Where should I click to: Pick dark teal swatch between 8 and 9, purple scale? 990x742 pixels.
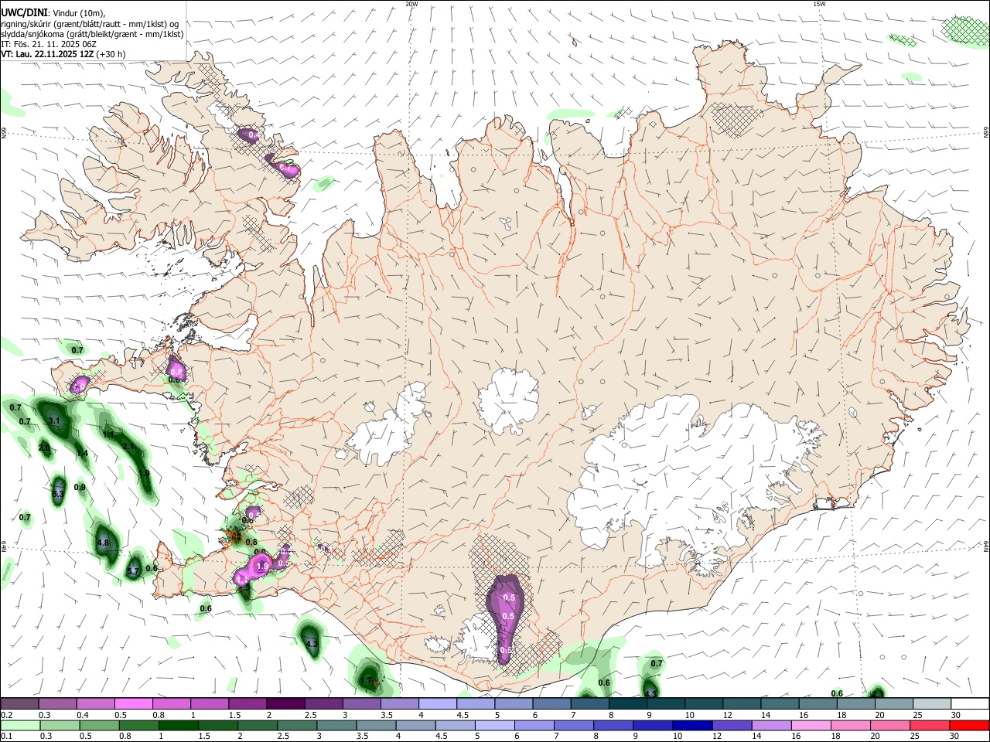point(627,703)
